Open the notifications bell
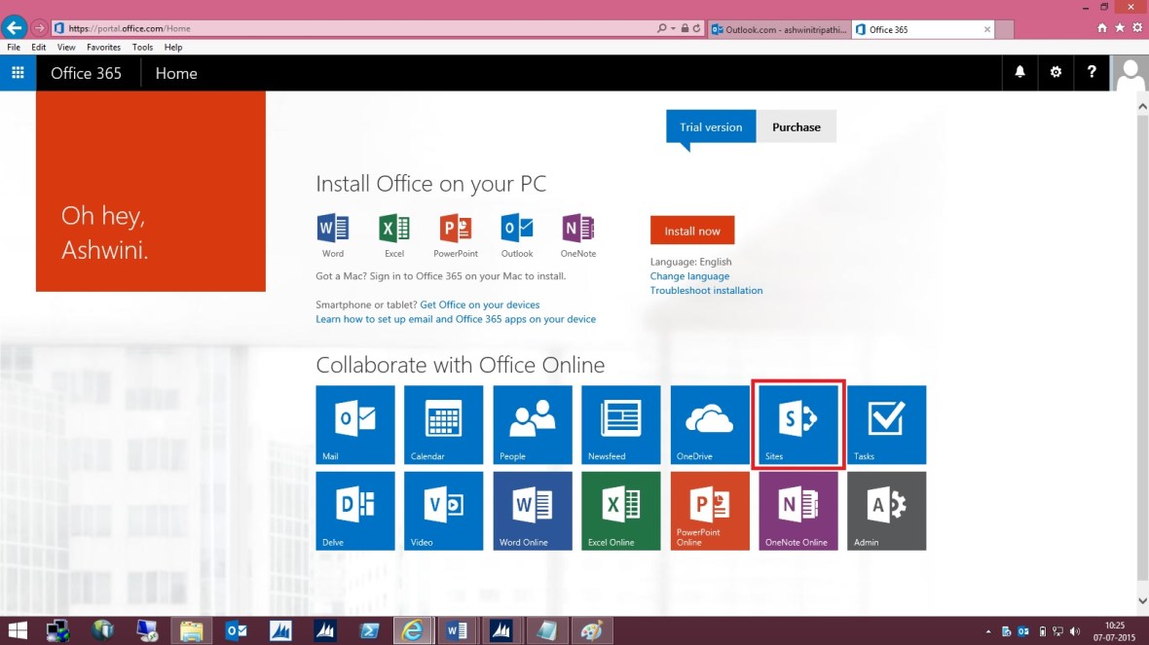1149x645 pixels. (x=1019, y=72)
